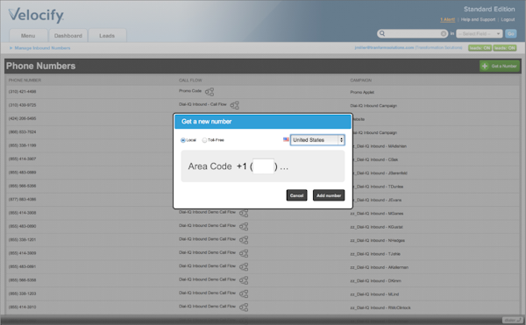Click campaign zz_Dial-IQ Inbound - TJehle
The width and height of the screenshot is (526, 325).
coord(375,254)
